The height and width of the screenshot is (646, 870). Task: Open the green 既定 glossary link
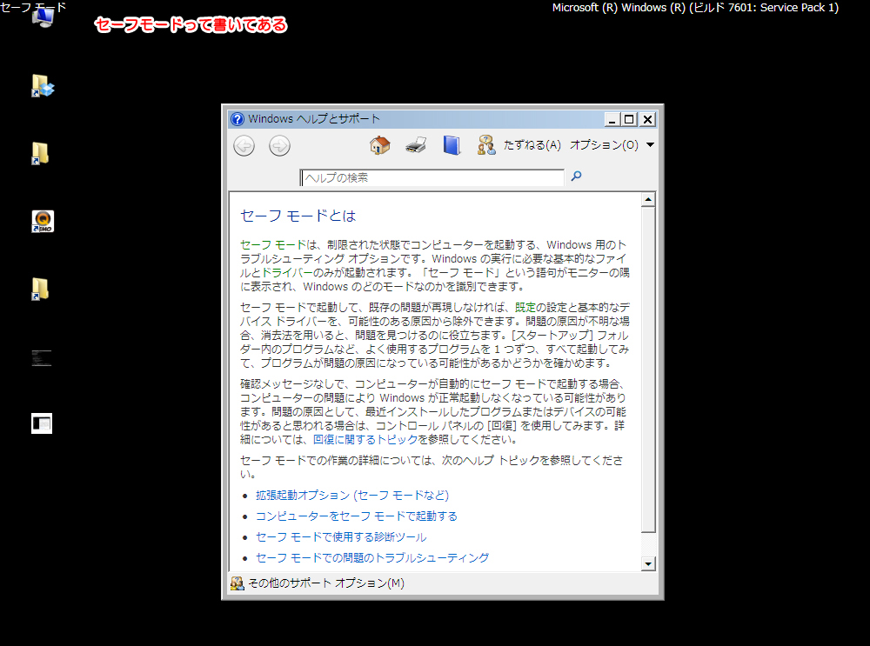tap(525, 307)
